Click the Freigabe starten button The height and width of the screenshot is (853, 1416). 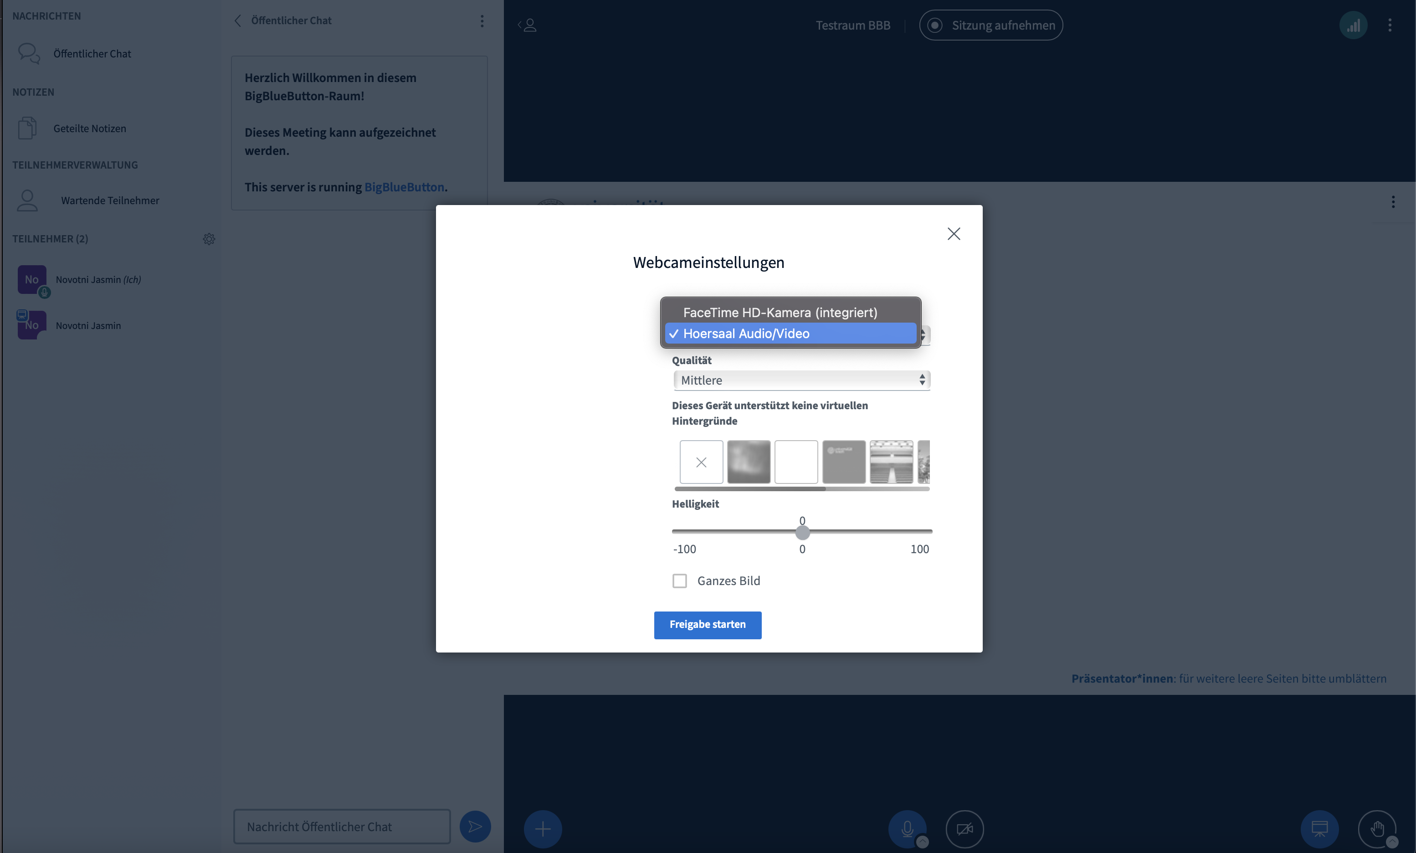click(x=708, y=625)
